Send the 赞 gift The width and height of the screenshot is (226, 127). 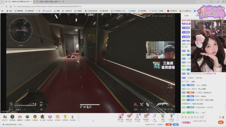(x=154, y=118)
